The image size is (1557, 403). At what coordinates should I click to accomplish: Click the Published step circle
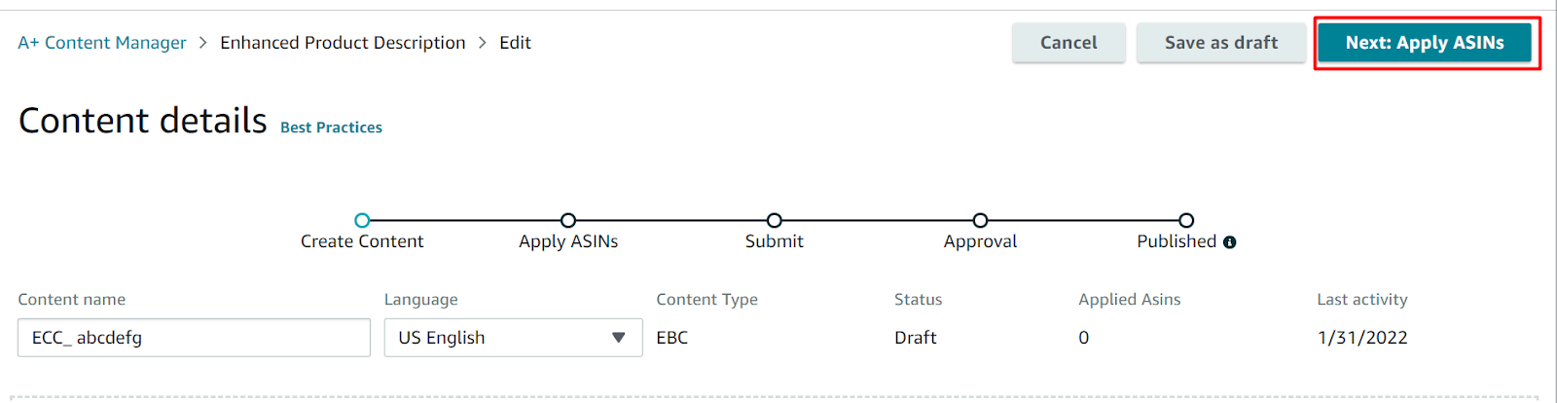tap(1186, 221)
